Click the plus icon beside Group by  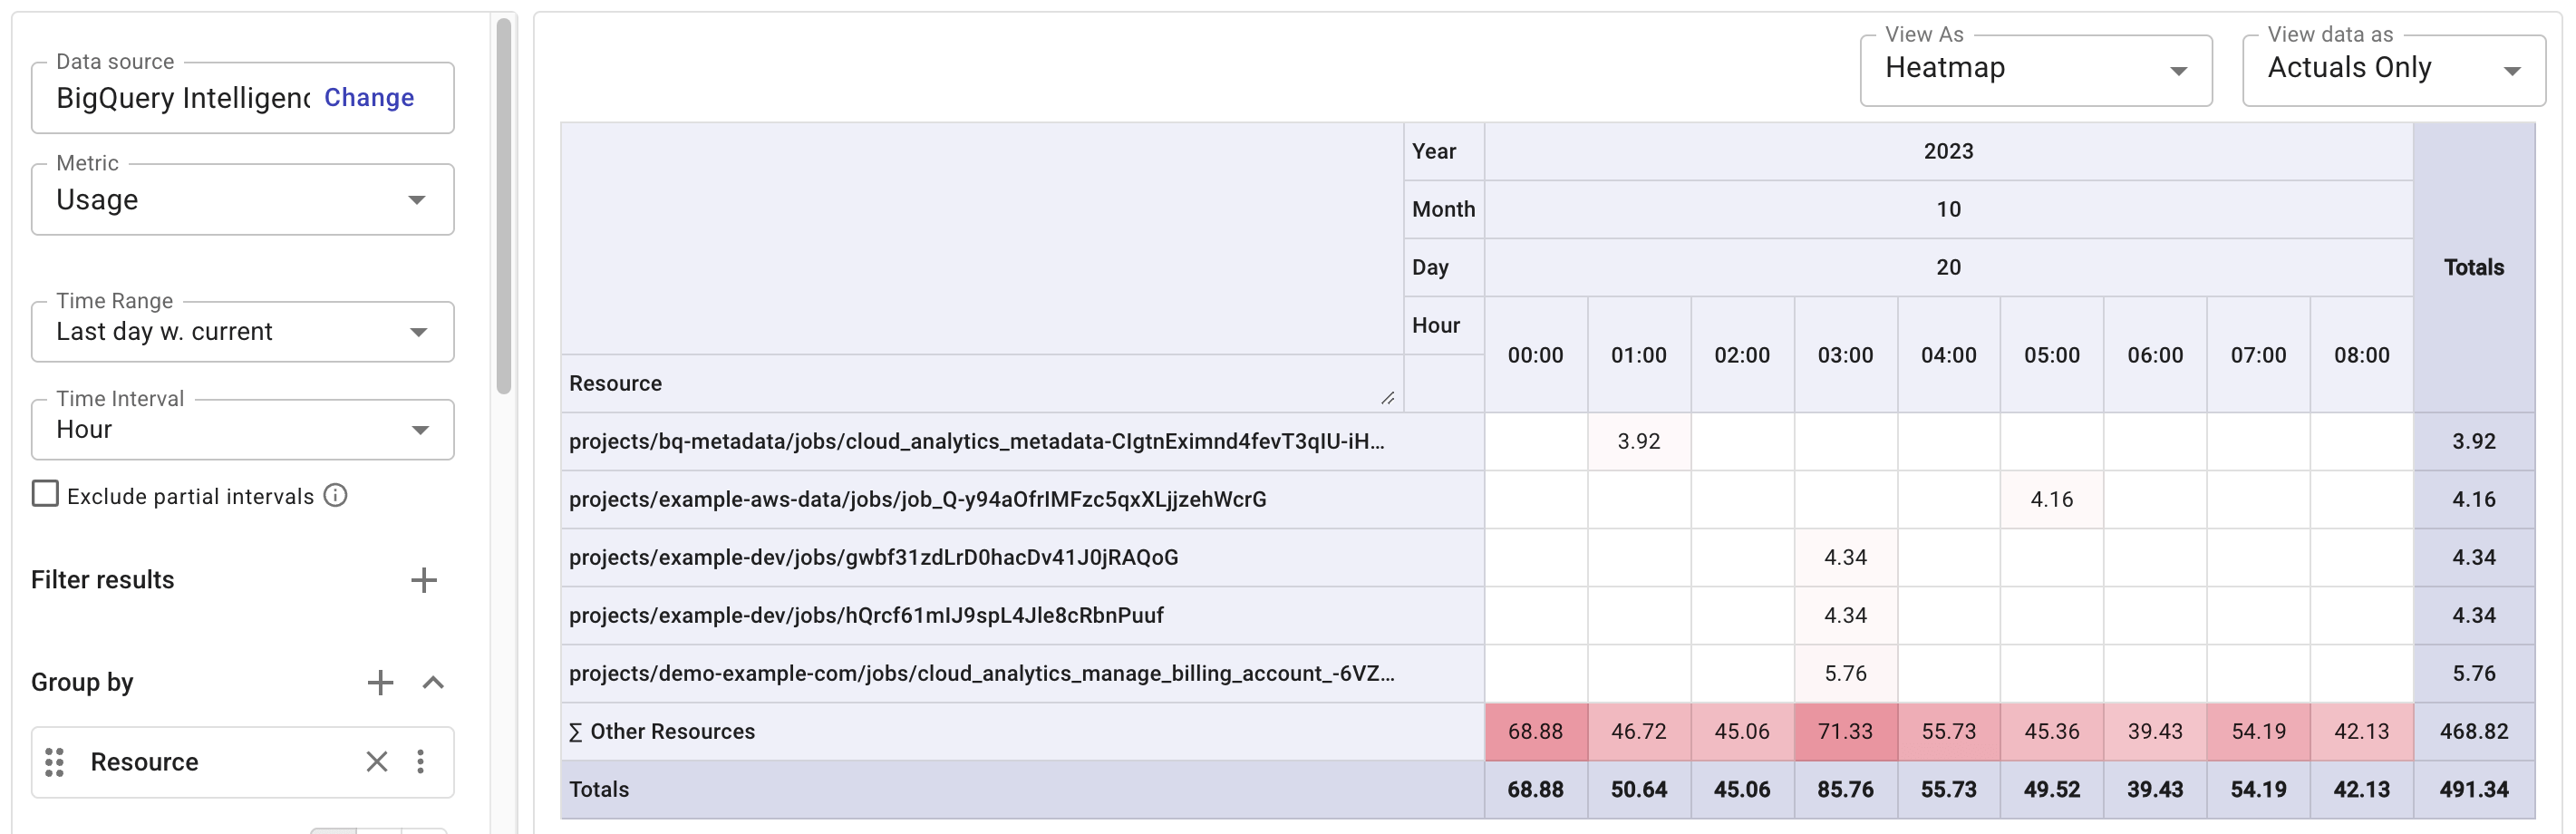[x=380, y=682]
